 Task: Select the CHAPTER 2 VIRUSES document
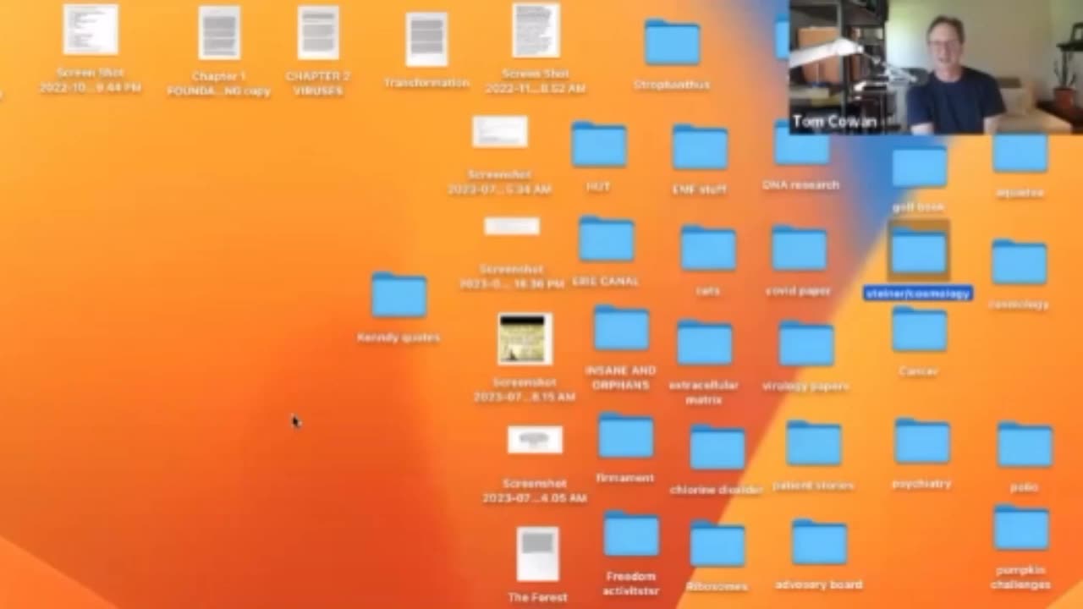click(x=318, y=33)
